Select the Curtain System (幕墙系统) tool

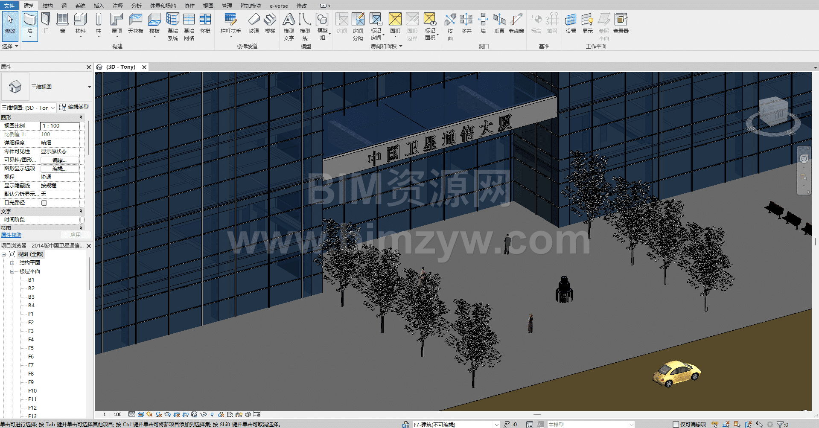pyautogui.click(x=173, y=26)
